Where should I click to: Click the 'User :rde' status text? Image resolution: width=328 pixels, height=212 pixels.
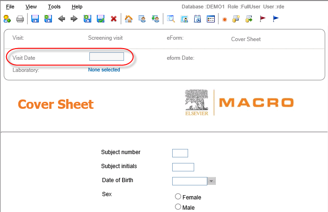point(274,7)
